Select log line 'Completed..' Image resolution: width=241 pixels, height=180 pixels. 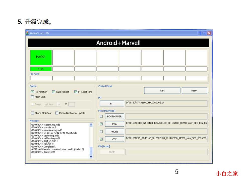coord(43,146)
